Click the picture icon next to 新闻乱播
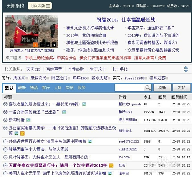 [28, 120]
